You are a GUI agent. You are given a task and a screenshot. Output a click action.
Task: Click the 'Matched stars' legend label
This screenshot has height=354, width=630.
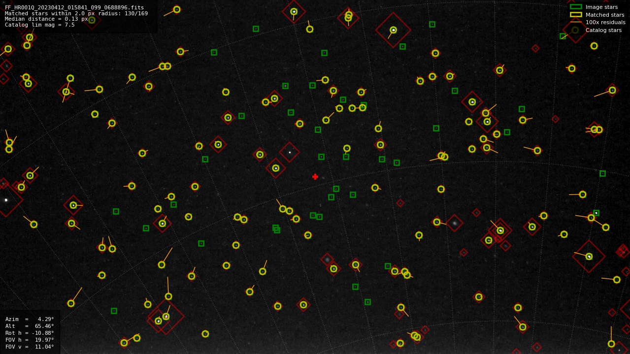tap(605, 15)
